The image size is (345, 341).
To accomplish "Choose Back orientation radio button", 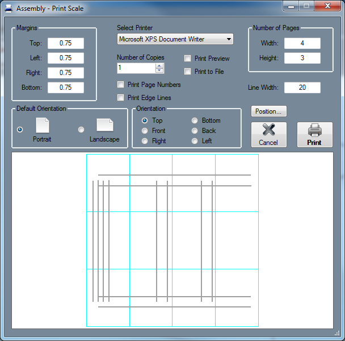I will [x=195, y=131].
